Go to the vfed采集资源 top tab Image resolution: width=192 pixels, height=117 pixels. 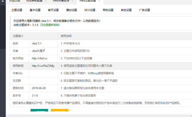[x=61, y=1]
